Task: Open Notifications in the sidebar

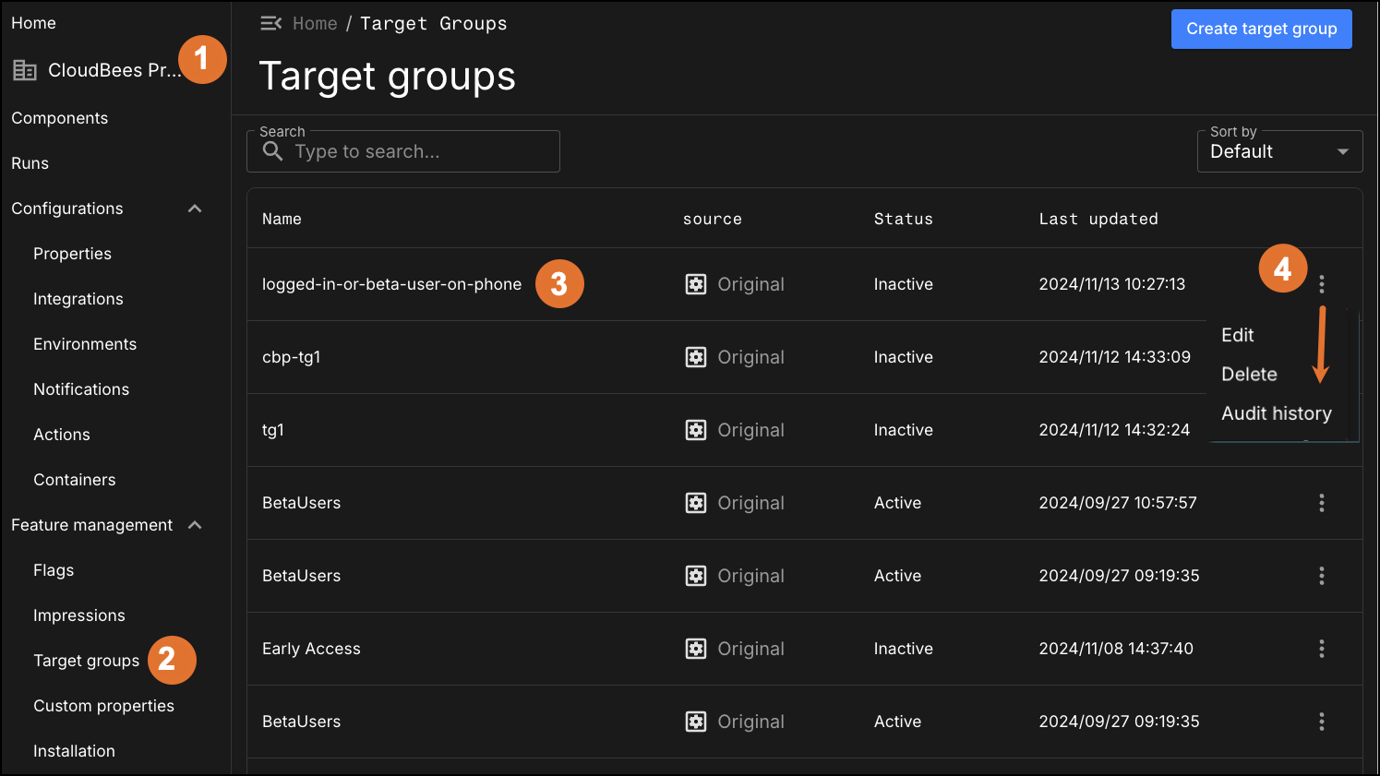Action: 81,389
